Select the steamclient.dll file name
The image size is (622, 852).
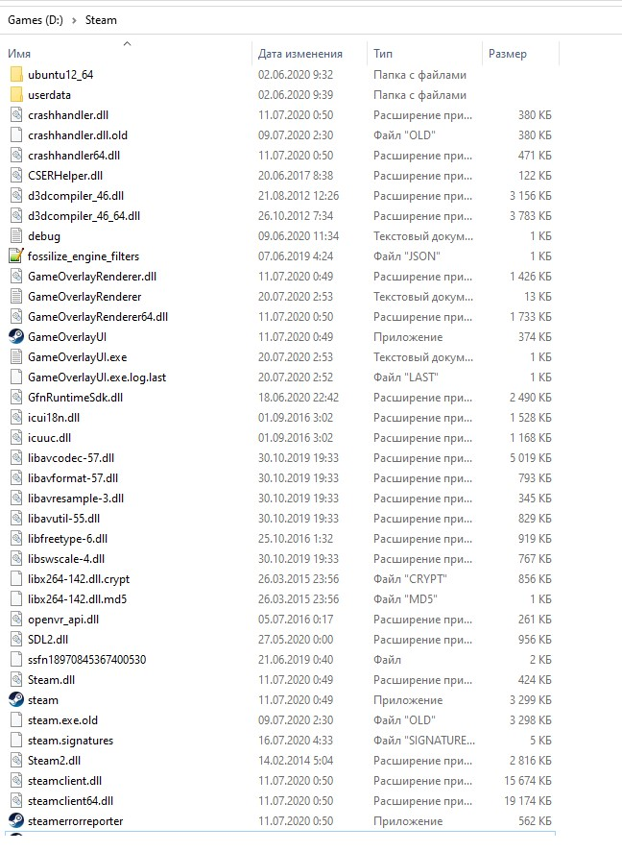[64, 780]
